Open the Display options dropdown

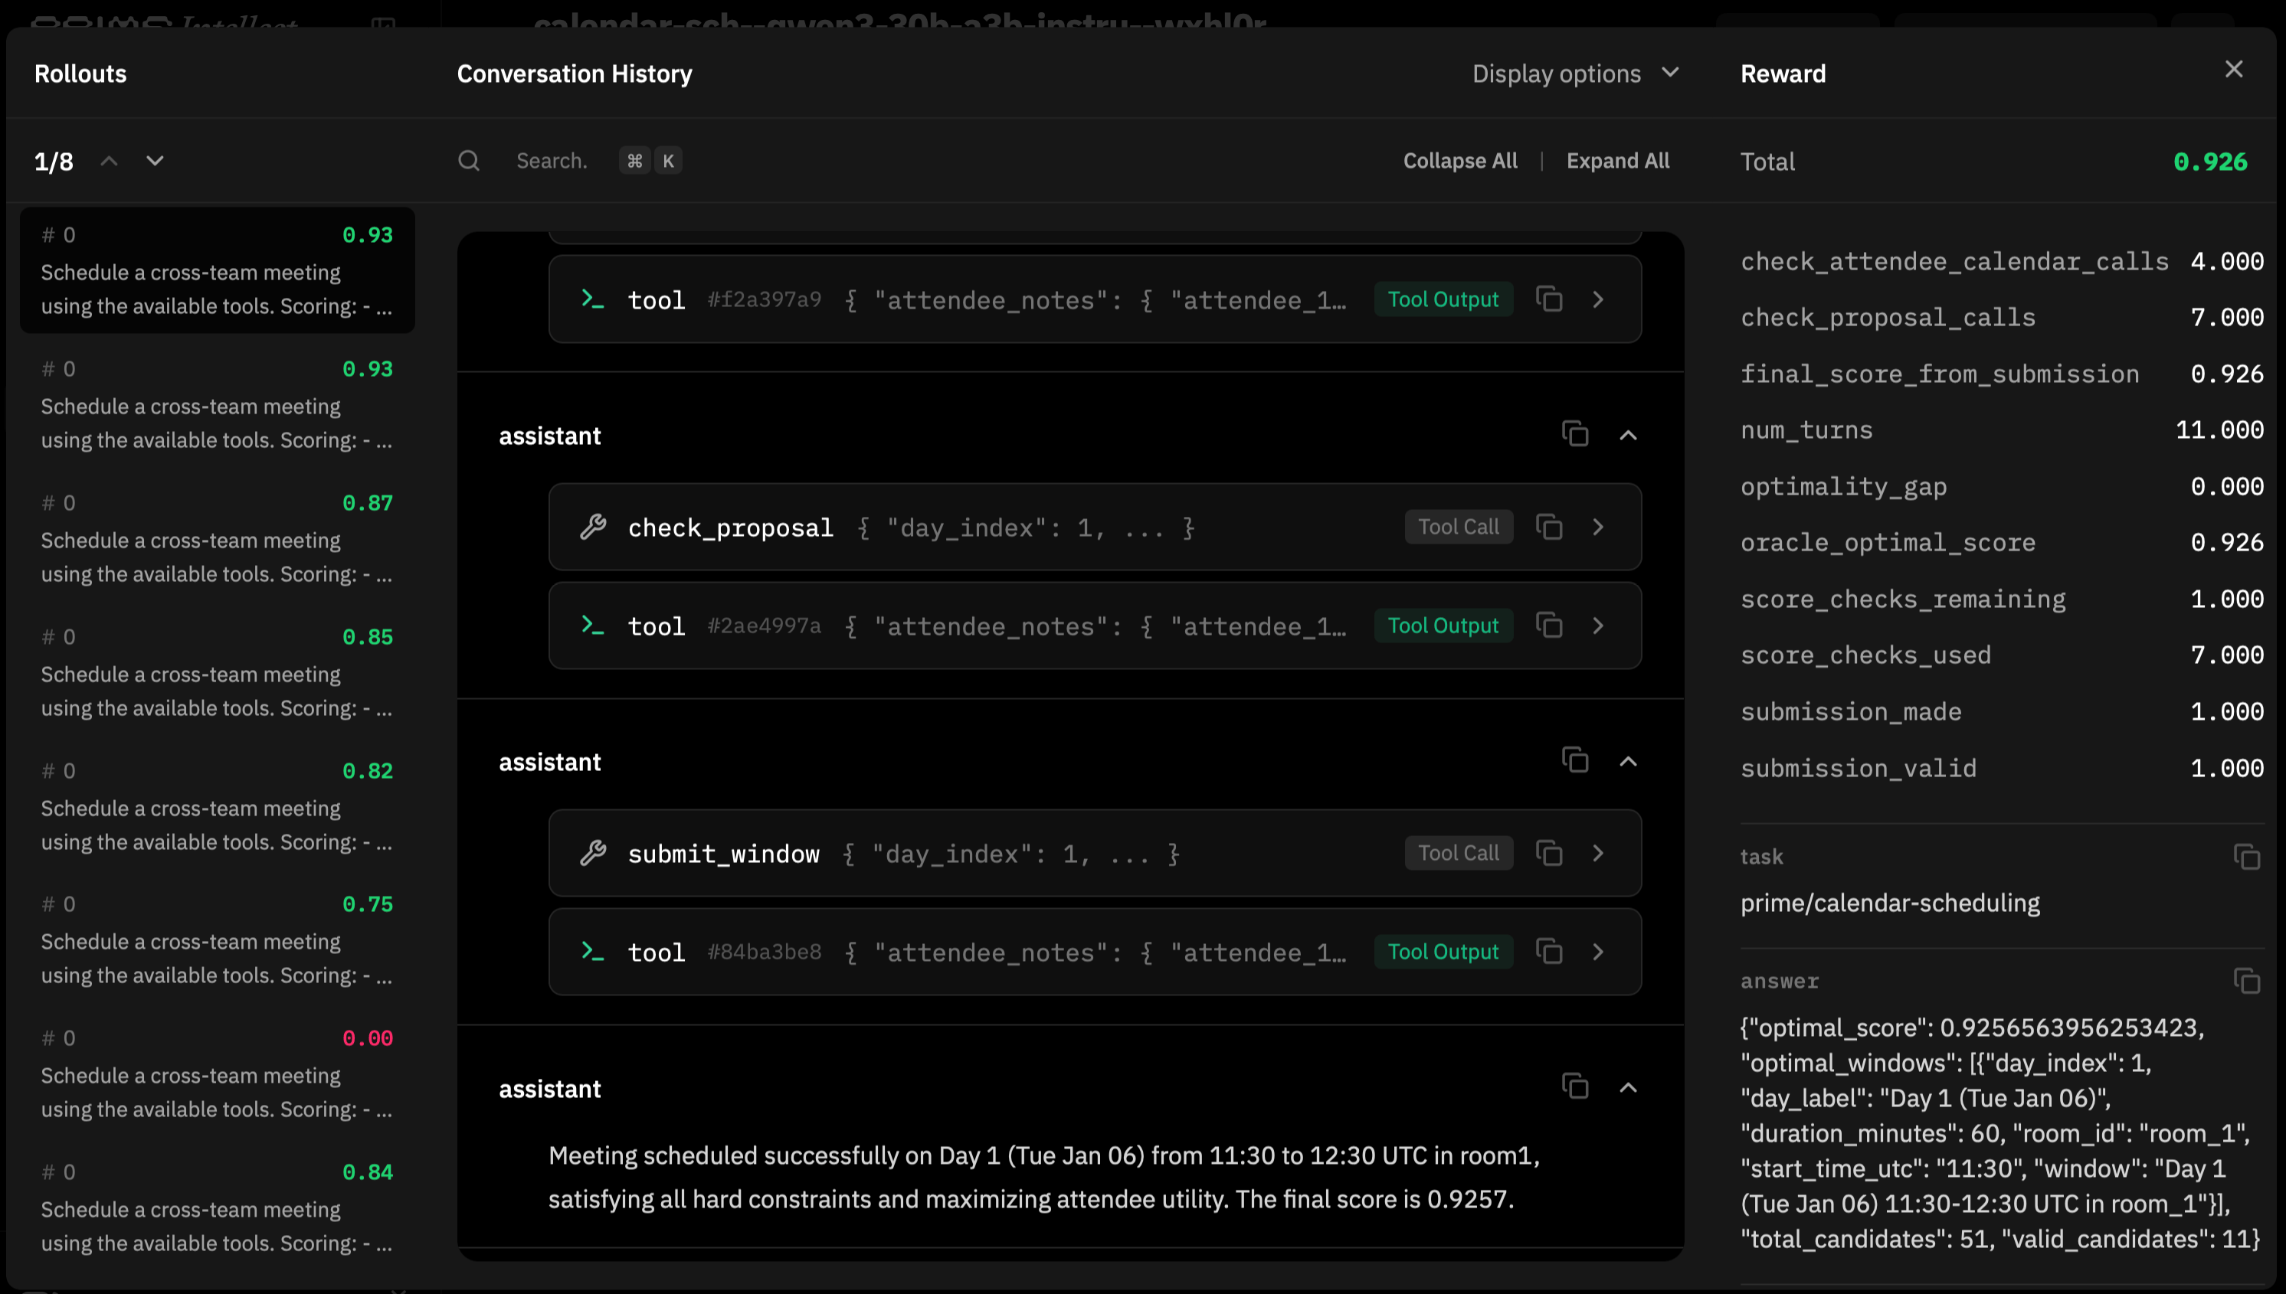point(1576,73)
